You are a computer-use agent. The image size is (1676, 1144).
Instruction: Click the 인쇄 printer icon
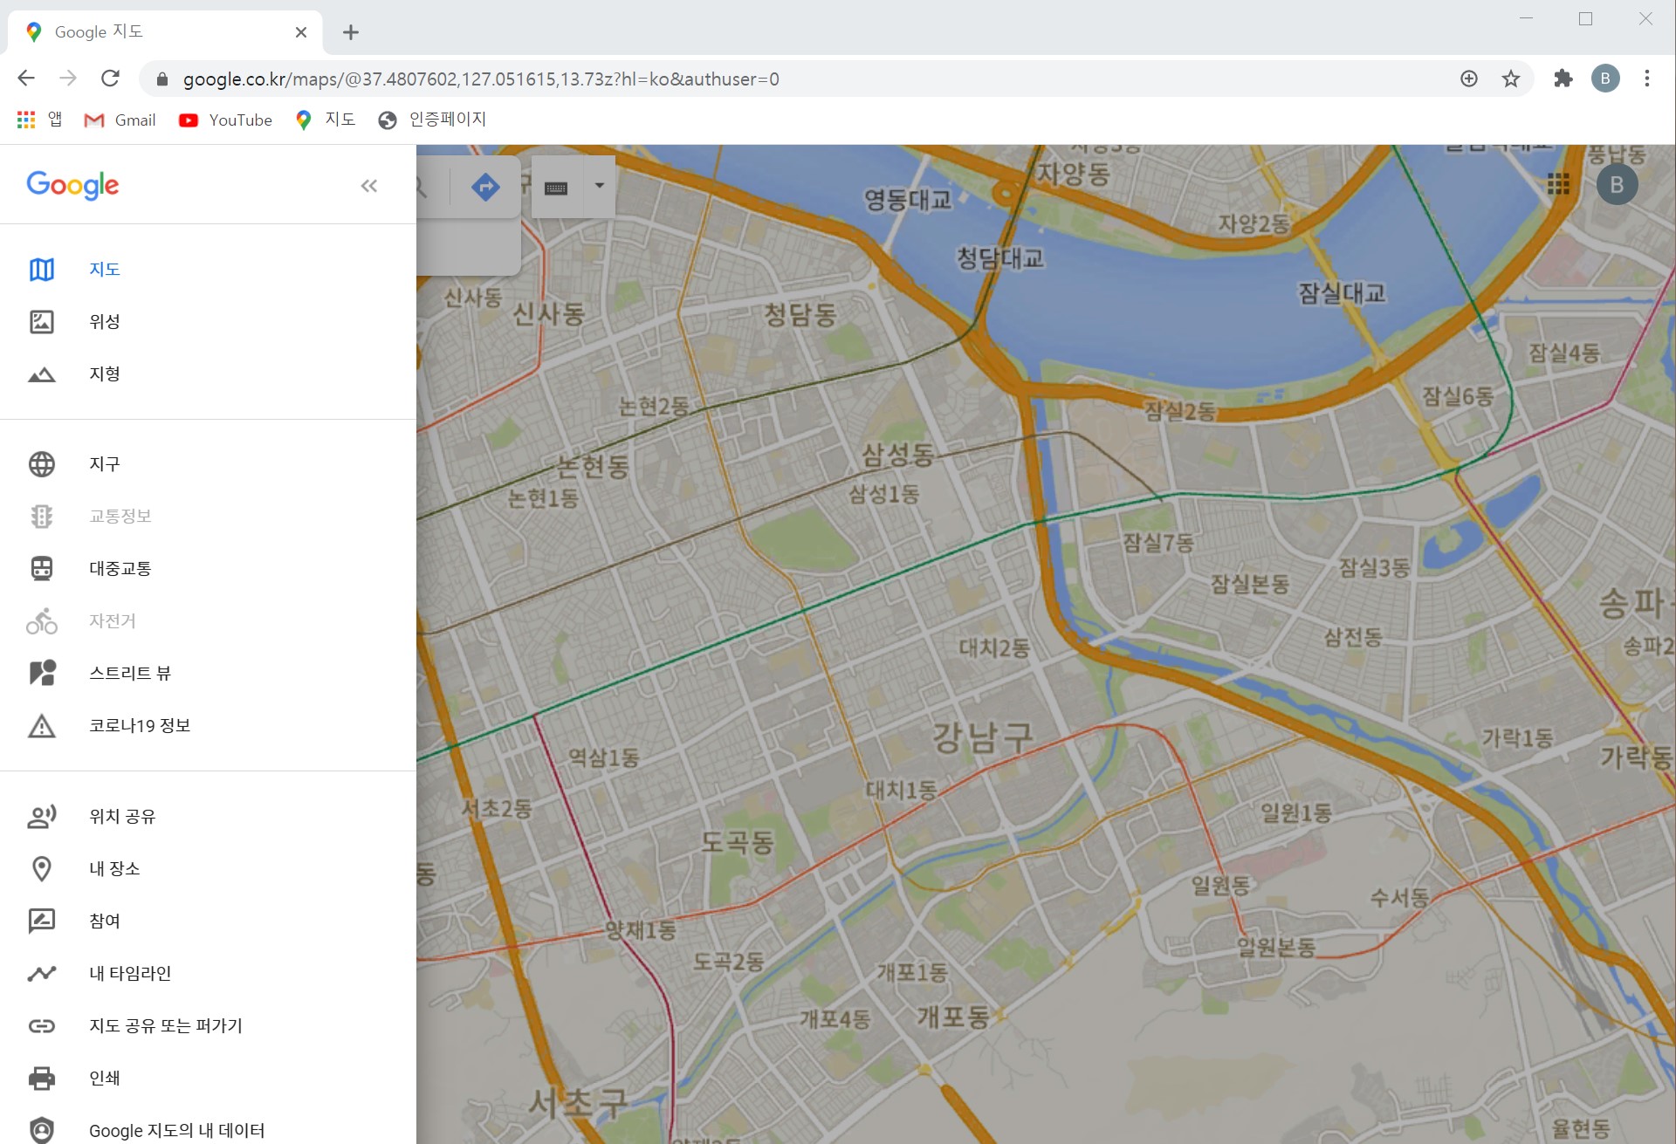click(41, 1079)
